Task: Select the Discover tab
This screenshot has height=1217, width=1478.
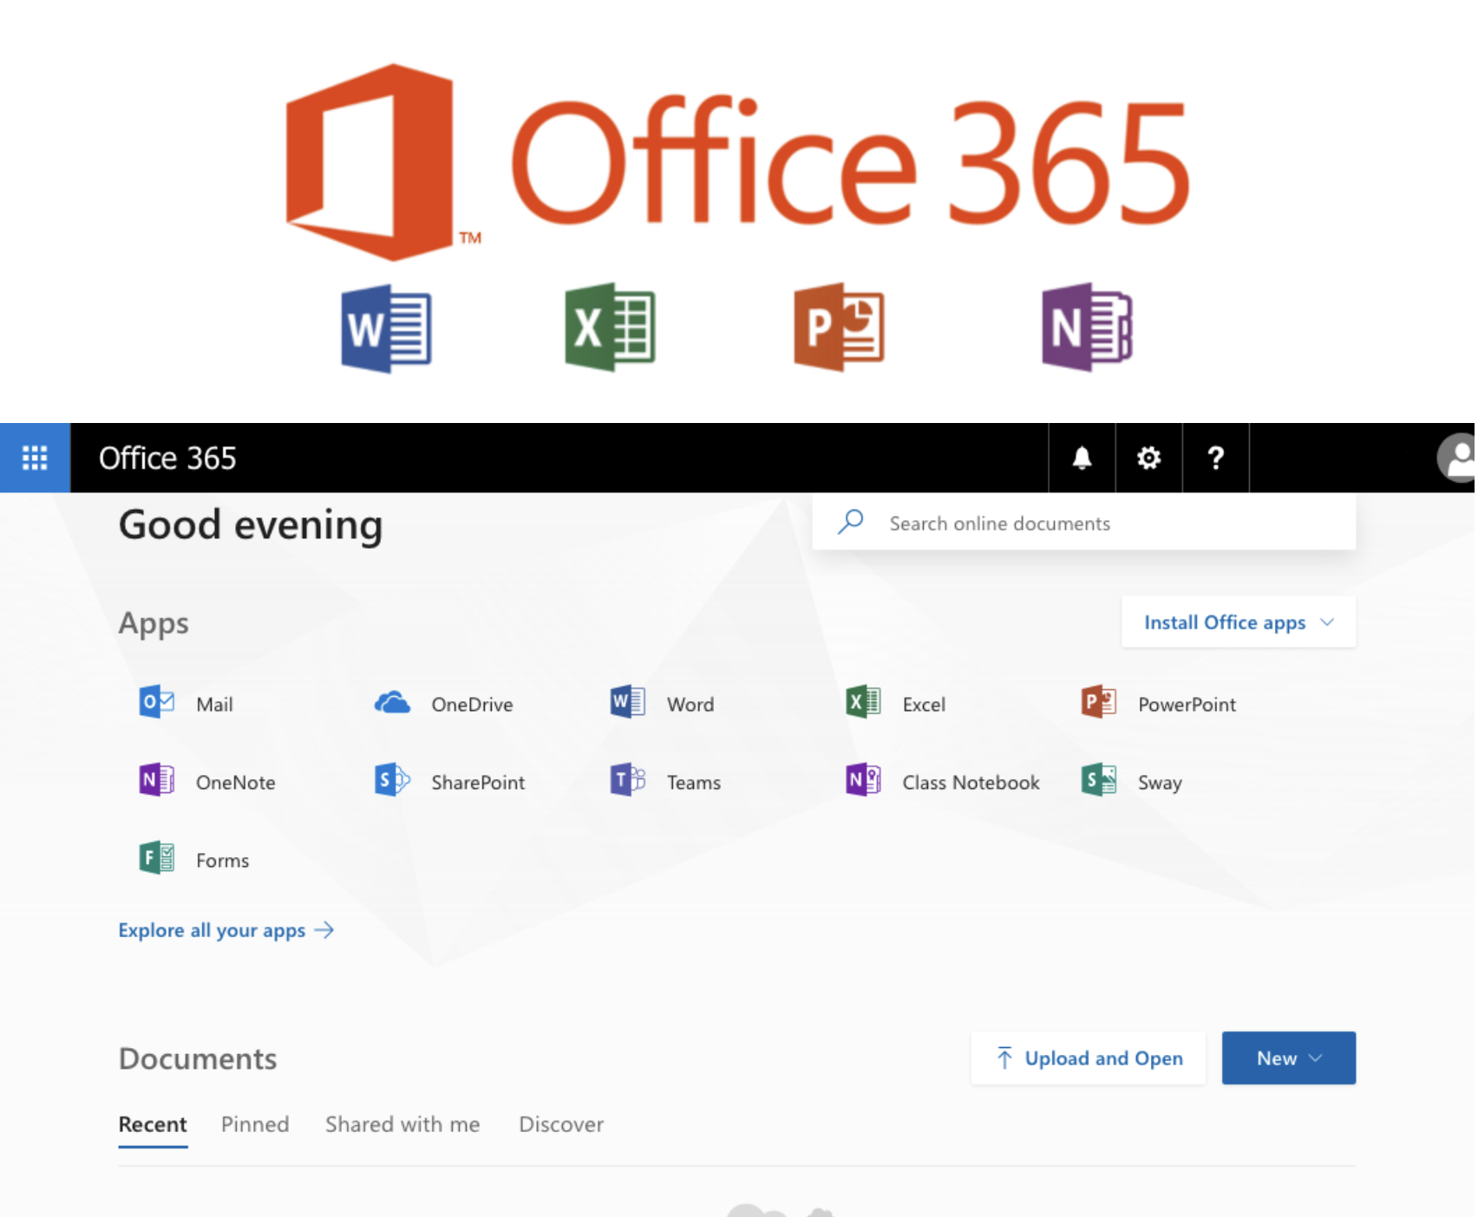Action: tap(561, 1124)
